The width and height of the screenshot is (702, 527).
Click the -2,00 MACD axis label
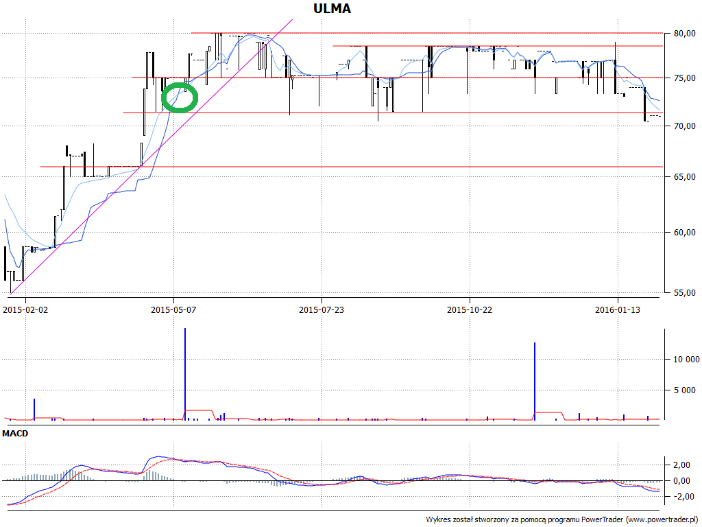[x=686, y=497]
